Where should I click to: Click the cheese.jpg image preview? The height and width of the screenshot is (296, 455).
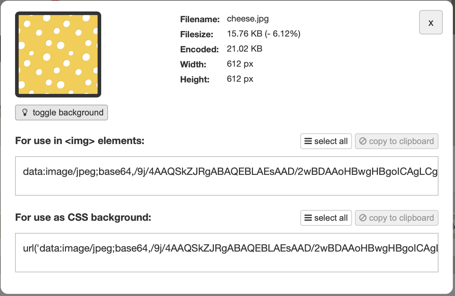click(x=58, y=54)
